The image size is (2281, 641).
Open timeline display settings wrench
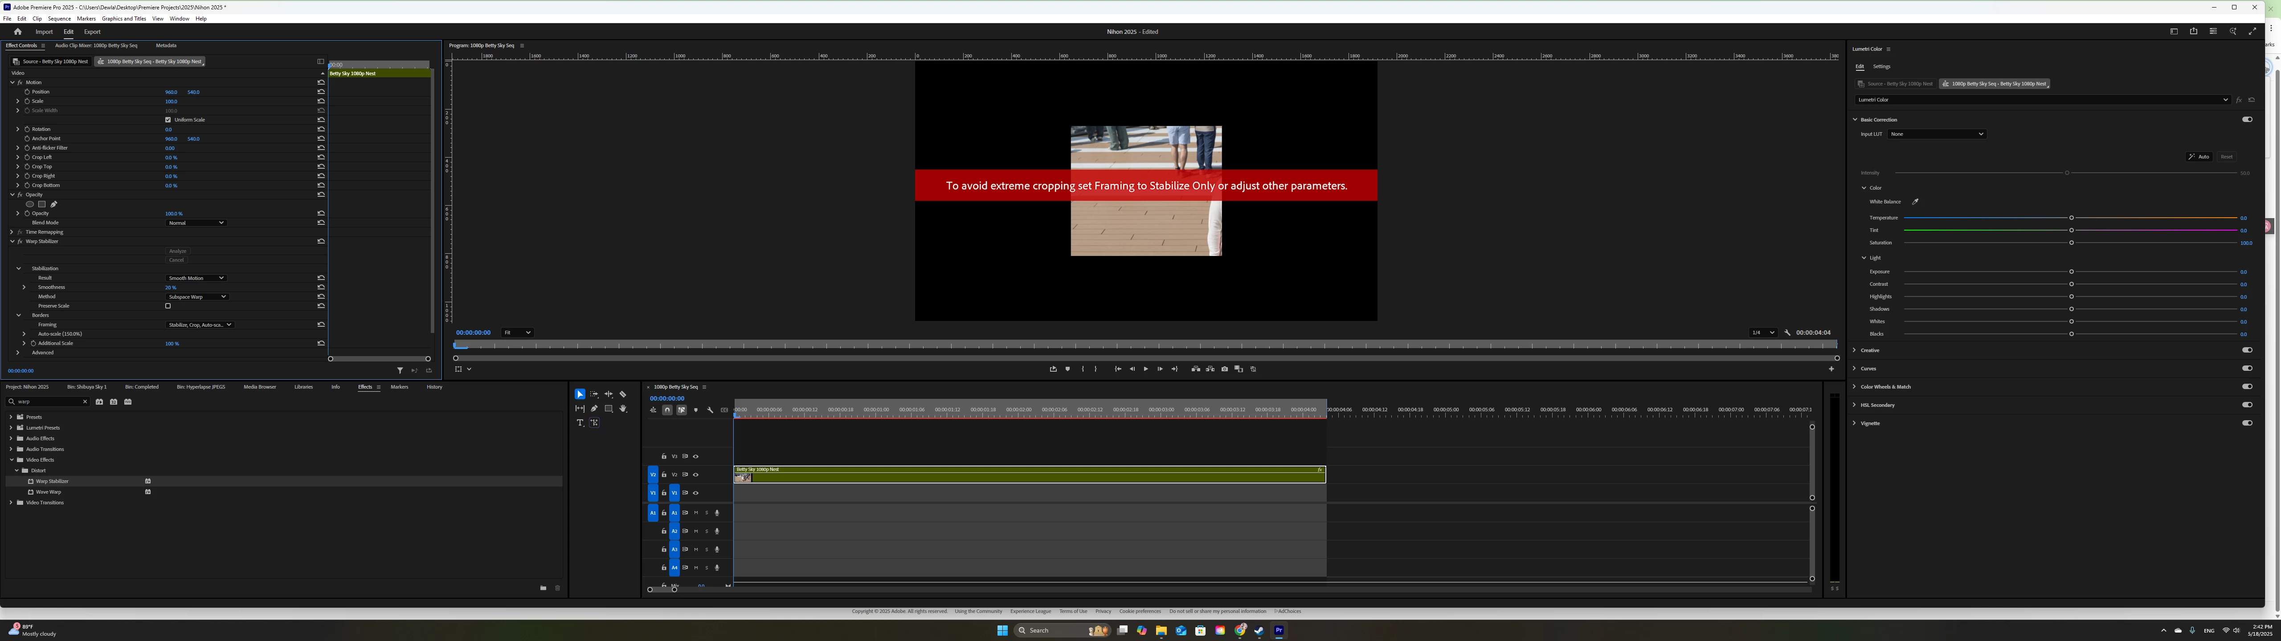coord(710,410)
